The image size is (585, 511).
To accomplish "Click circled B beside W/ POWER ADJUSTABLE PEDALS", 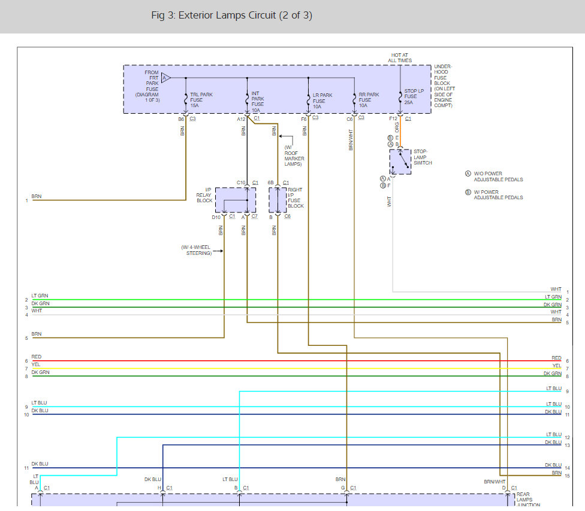I will pos(468,192).
